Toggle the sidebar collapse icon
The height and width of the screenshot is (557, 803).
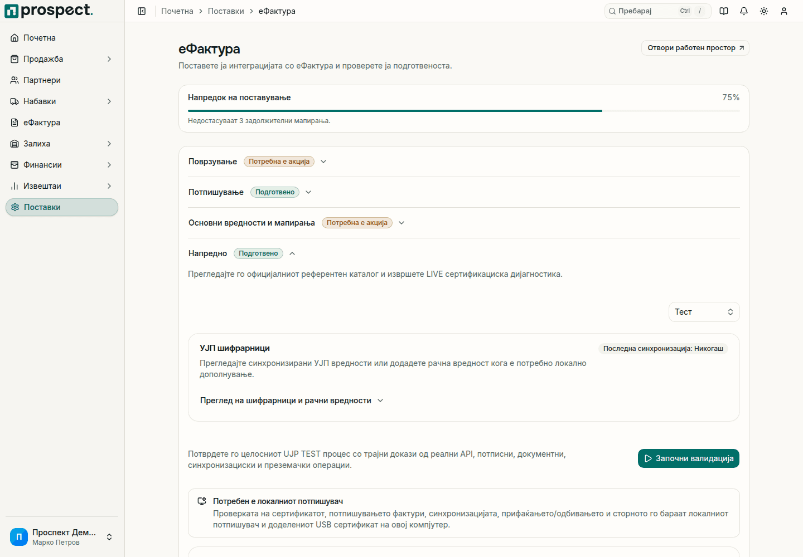142,11
